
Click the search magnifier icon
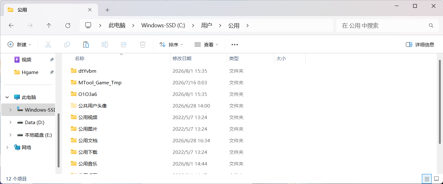click(x=431, y=26)
